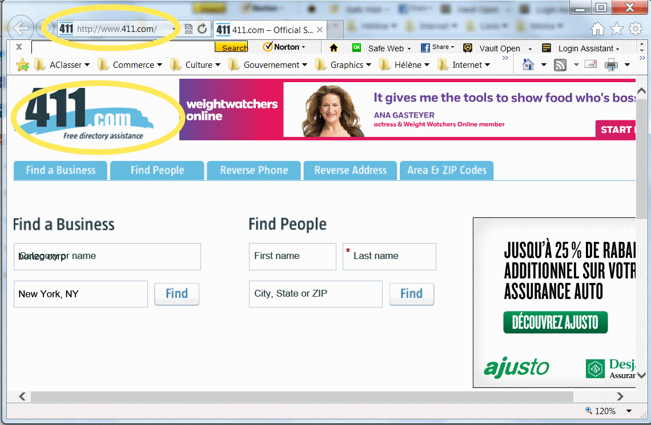Switch to Area & ZIP Codes tab

[x=447, y=171]
